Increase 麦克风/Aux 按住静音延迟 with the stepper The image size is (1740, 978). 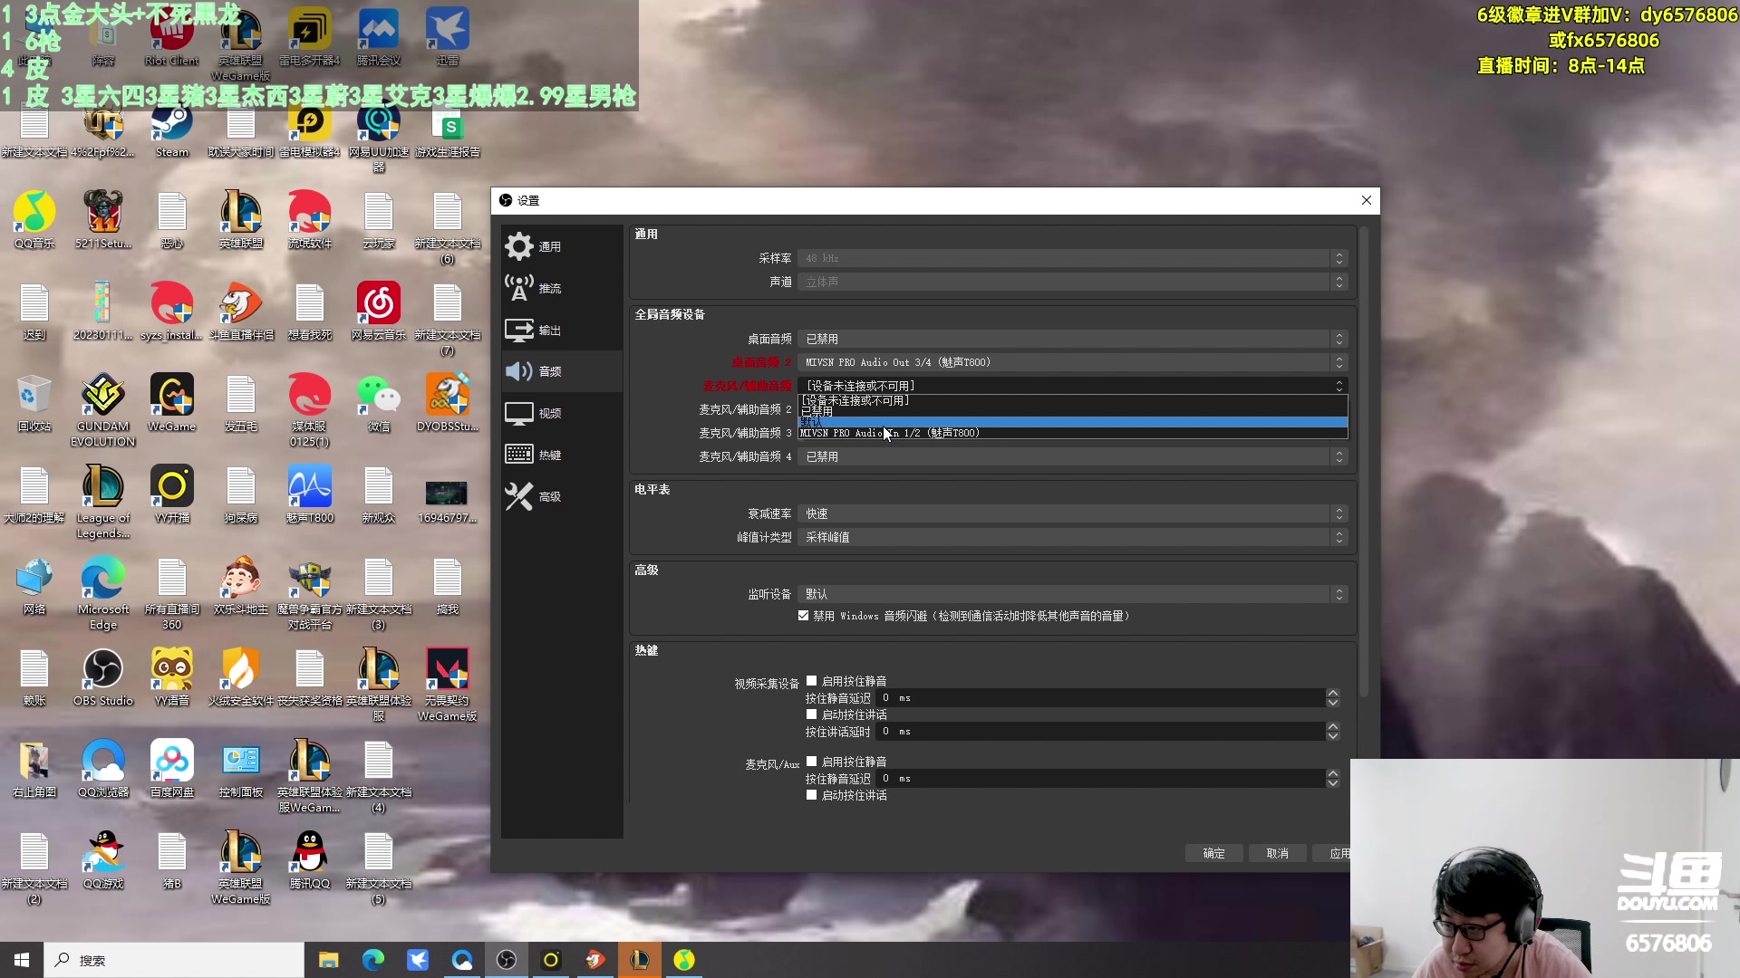[x=1332, y=773]
